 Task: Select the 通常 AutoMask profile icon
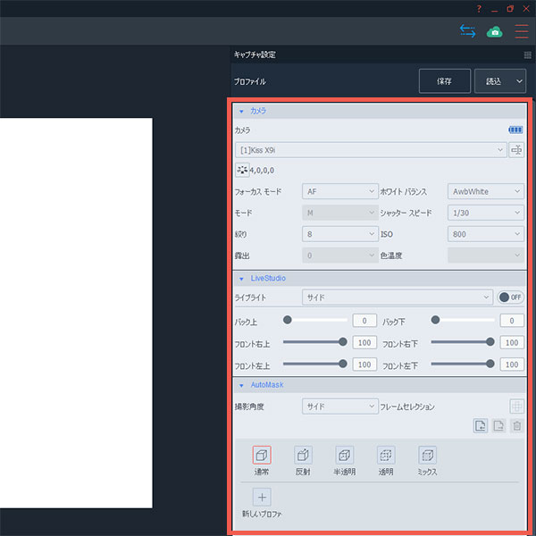click(262, 456)
